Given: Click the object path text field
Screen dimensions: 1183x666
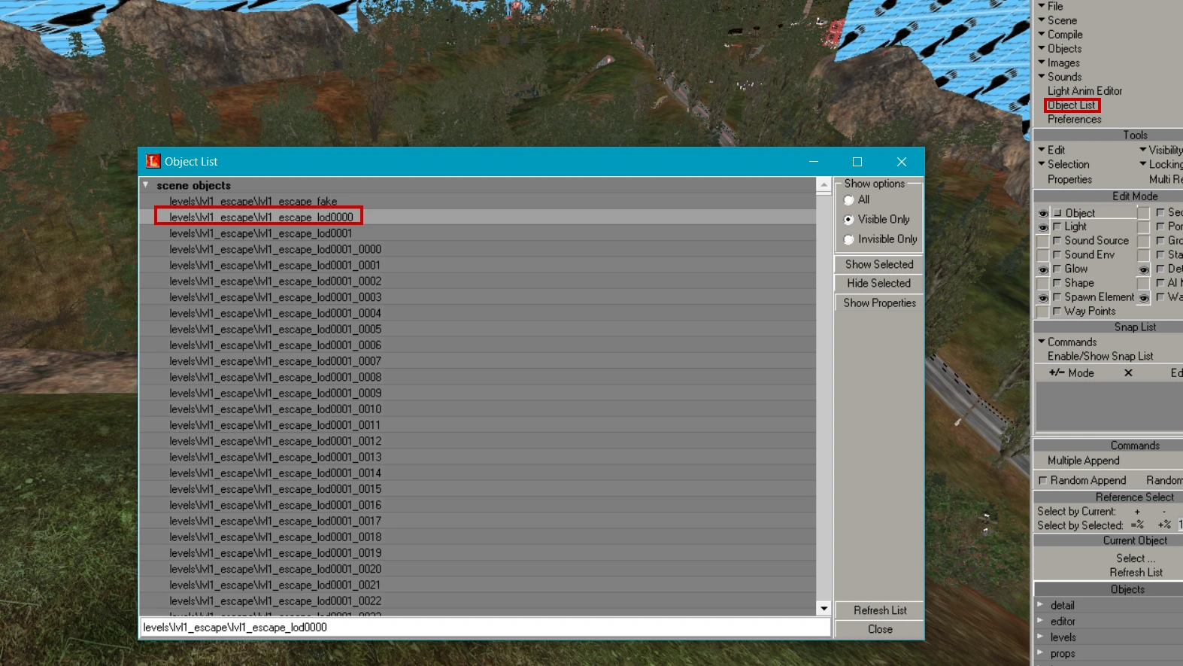Looking at the screenshot, I should (x=485, y=628).
